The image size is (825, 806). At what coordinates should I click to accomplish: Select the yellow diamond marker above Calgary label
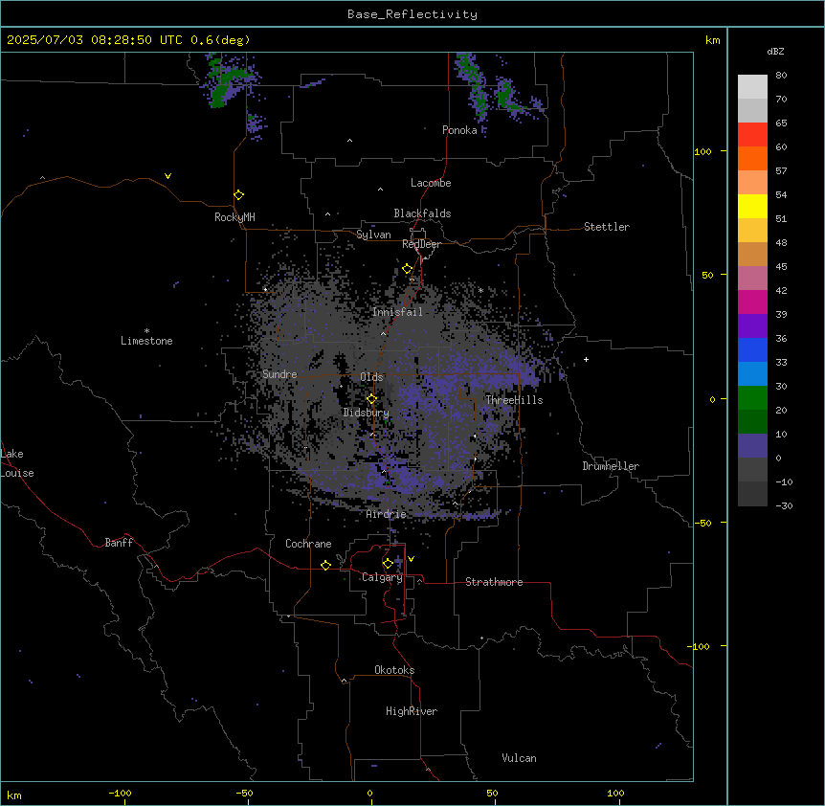(x=388, y=564)
